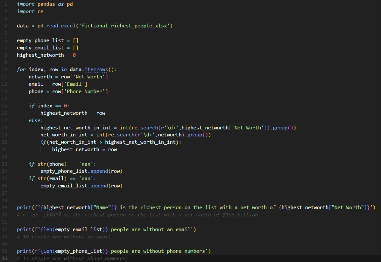
Task: Click 'people are without an email' print line
Action: click(106, 229)
